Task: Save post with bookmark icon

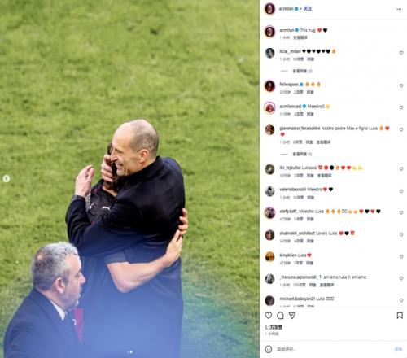Action: [400, 316]
